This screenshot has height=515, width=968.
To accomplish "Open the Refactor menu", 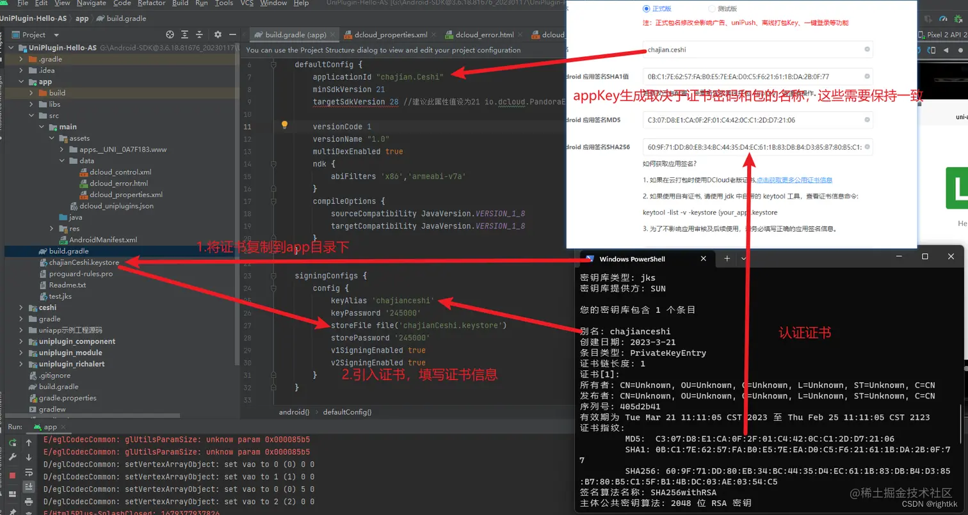I will point(151,4).
